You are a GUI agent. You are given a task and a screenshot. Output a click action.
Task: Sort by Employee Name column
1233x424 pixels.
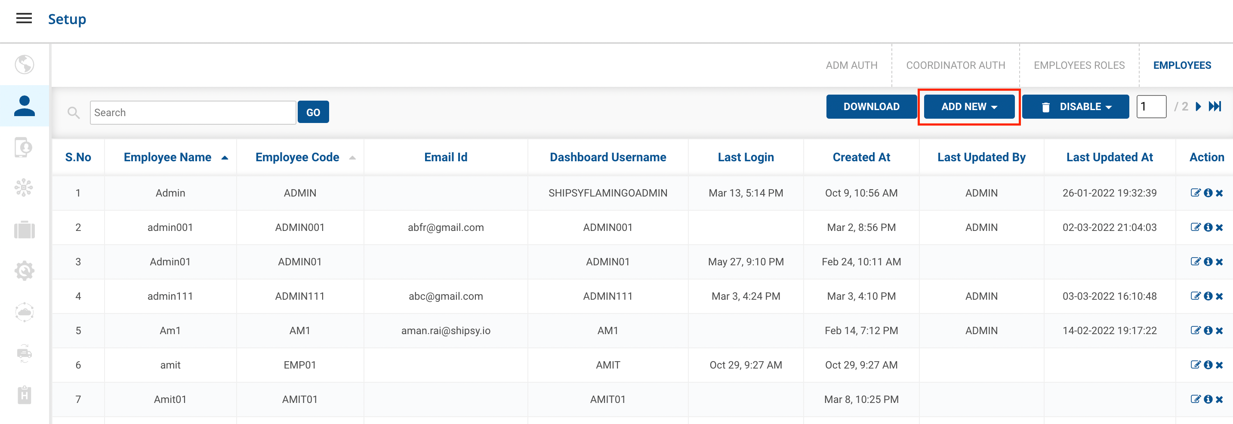point(167,157)
